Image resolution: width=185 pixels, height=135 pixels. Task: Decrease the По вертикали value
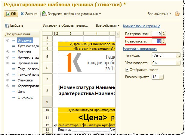click(x=164, y=43)
